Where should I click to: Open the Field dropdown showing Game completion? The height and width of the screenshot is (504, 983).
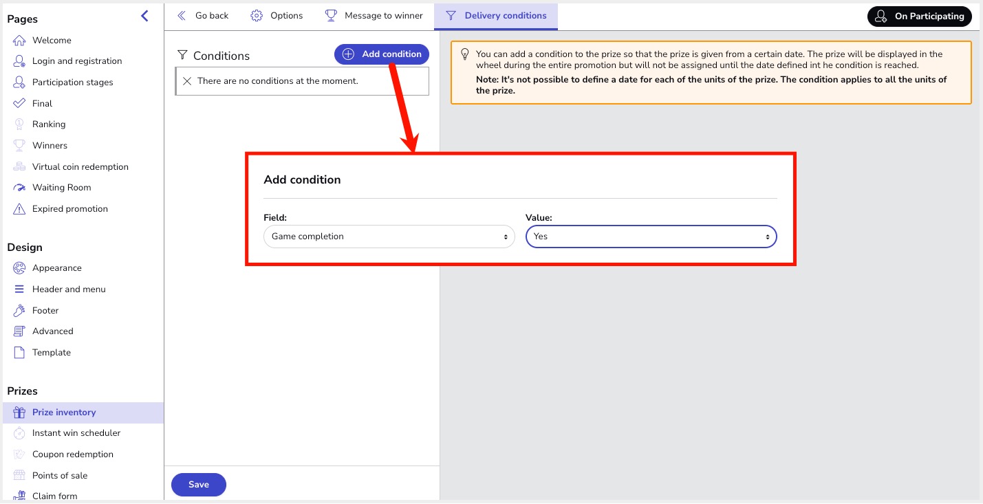pos(389,237)
